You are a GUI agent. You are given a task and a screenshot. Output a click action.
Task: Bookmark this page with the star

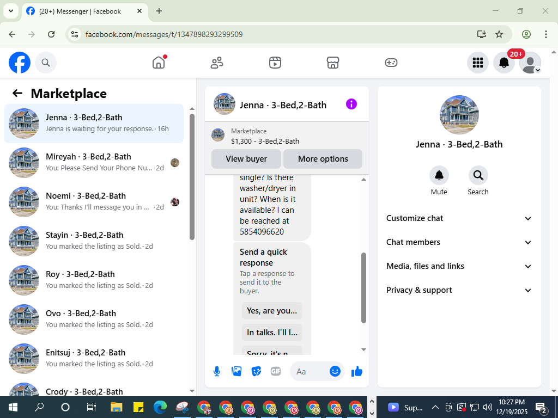click(499, 34)
